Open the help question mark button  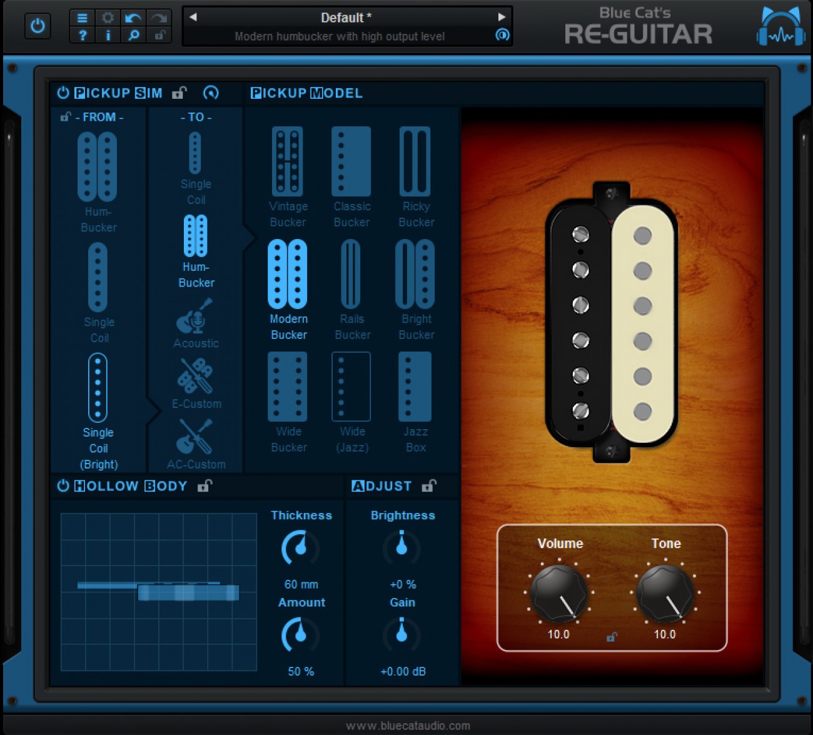pos(82,36)
